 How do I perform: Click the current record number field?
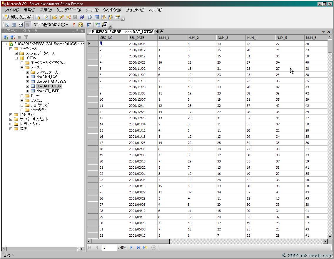point(109,248)
